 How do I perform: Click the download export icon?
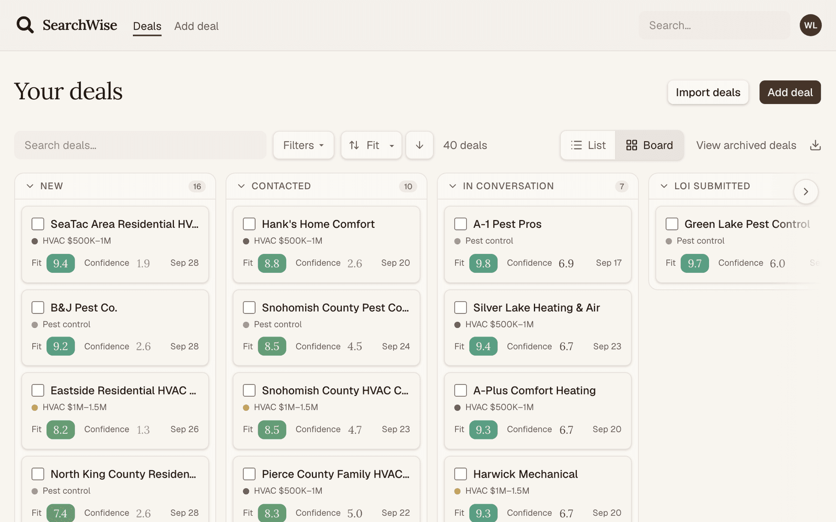(815, 145)
